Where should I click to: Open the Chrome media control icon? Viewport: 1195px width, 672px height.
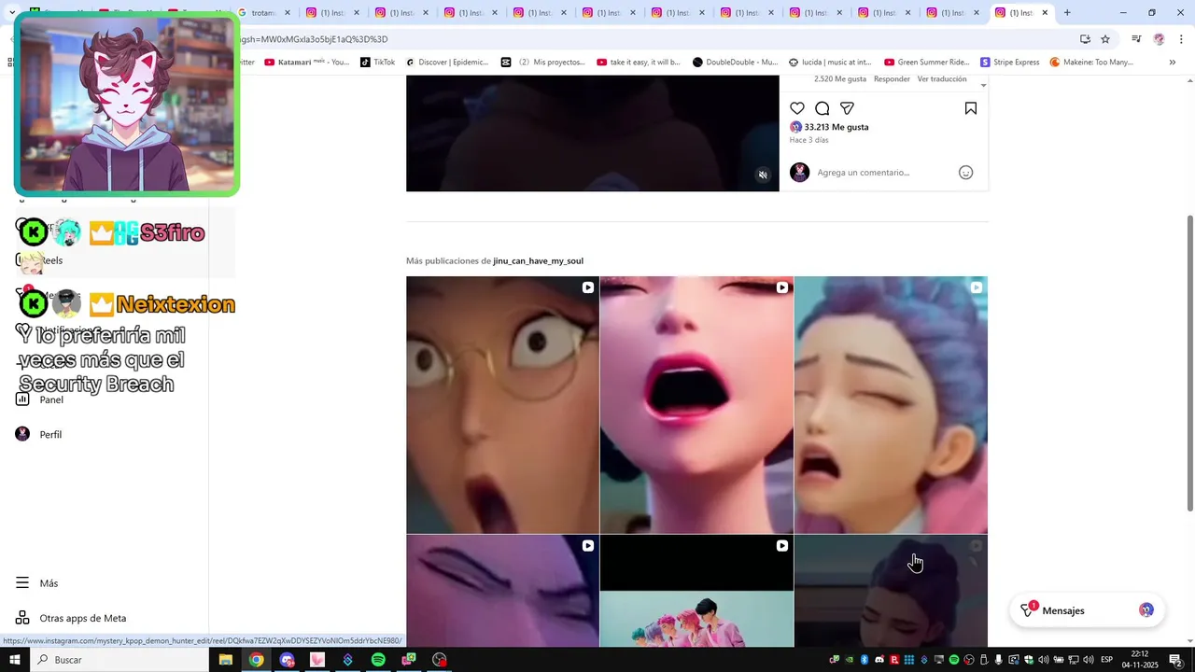[x=1136, y=39]
